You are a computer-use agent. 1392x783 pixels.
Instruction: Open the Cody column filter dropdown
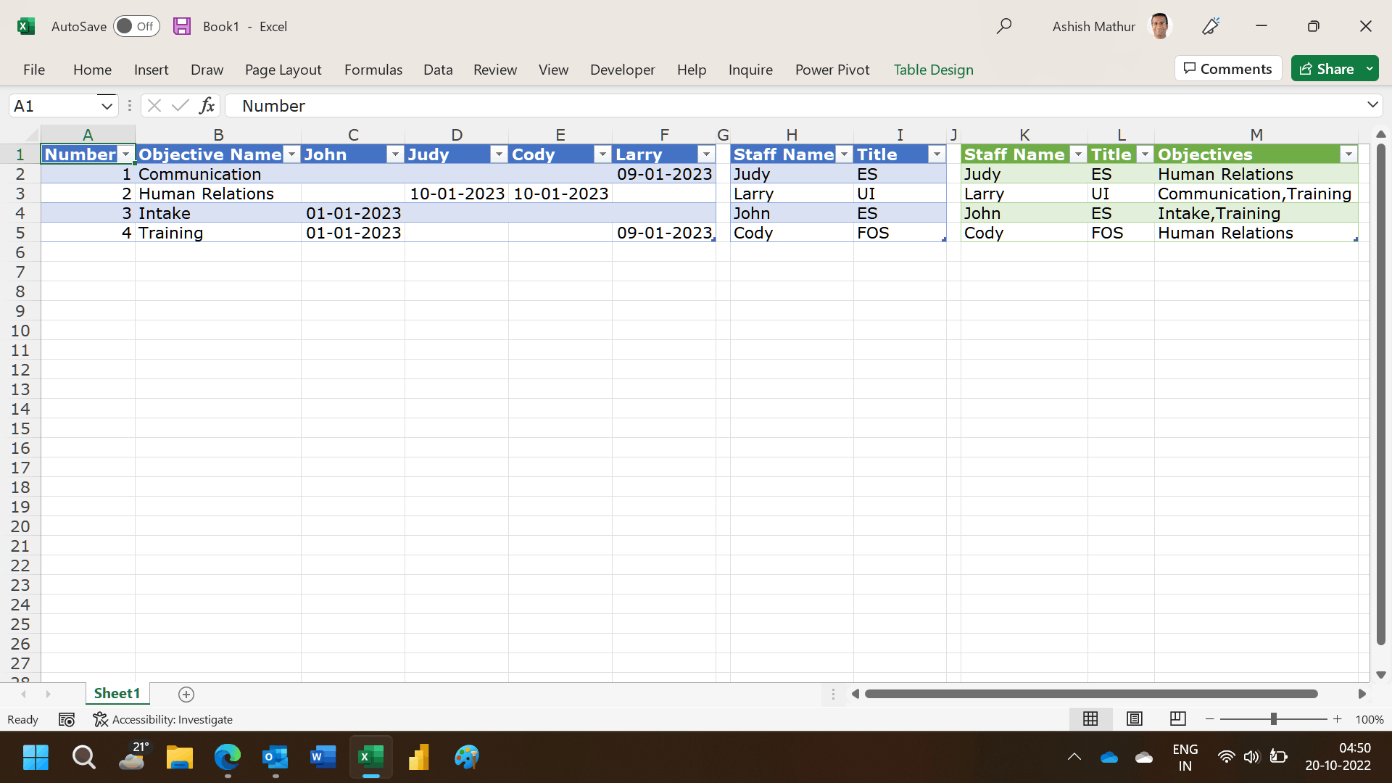pos(602,154)
